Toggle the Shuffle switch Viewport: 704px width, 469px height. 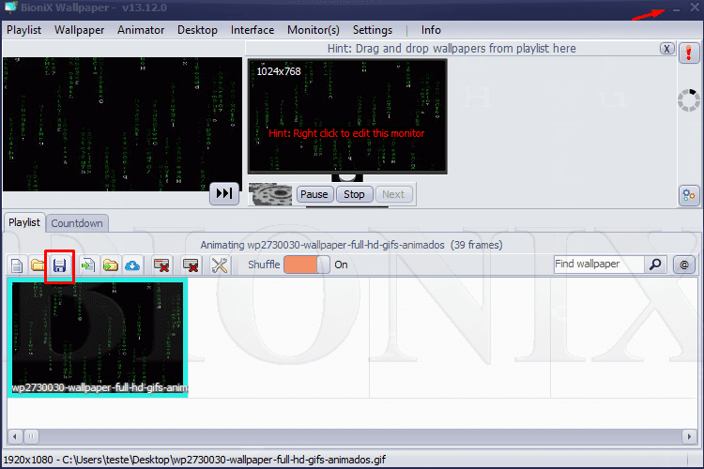[x=307, y=265]
